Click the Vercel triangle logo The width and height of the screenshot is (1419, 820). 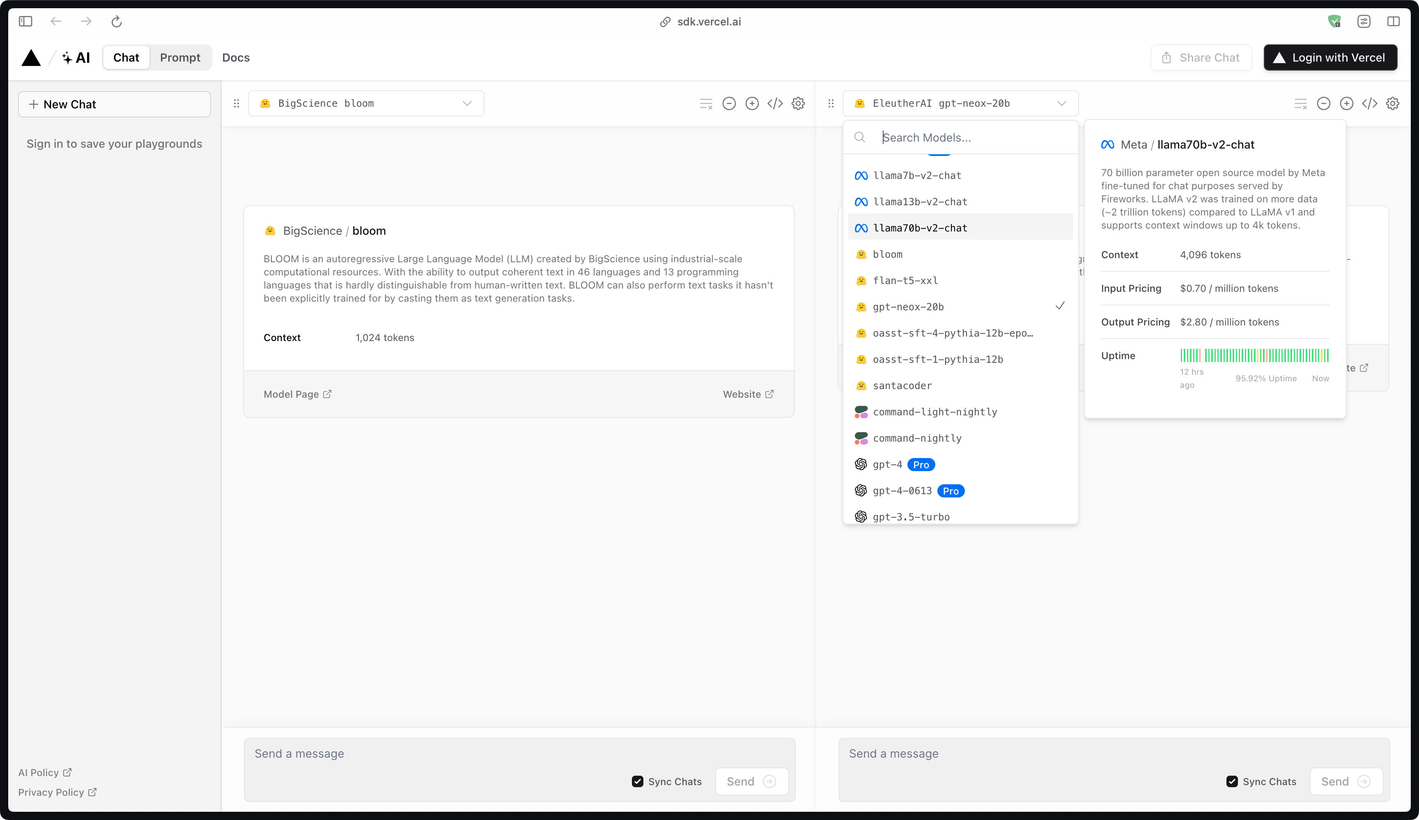click(31, 57)
